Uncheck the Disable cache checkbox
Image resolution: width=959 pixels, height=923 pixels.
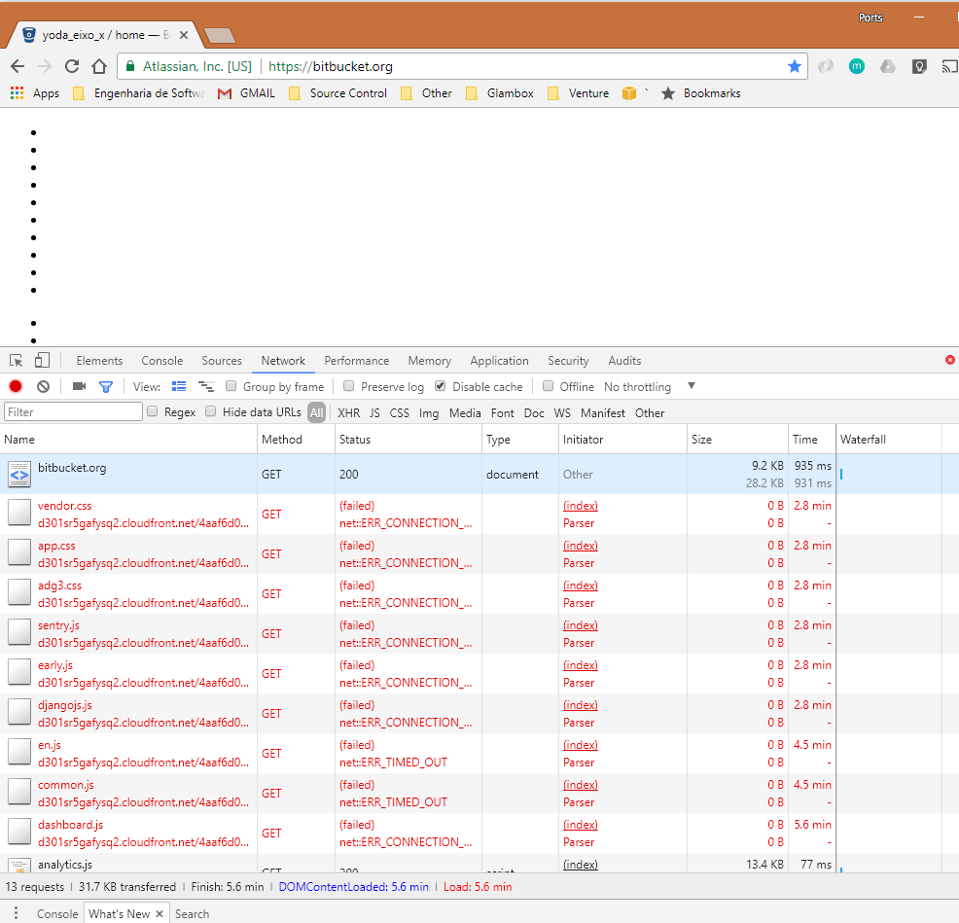[x=441, y=386]
